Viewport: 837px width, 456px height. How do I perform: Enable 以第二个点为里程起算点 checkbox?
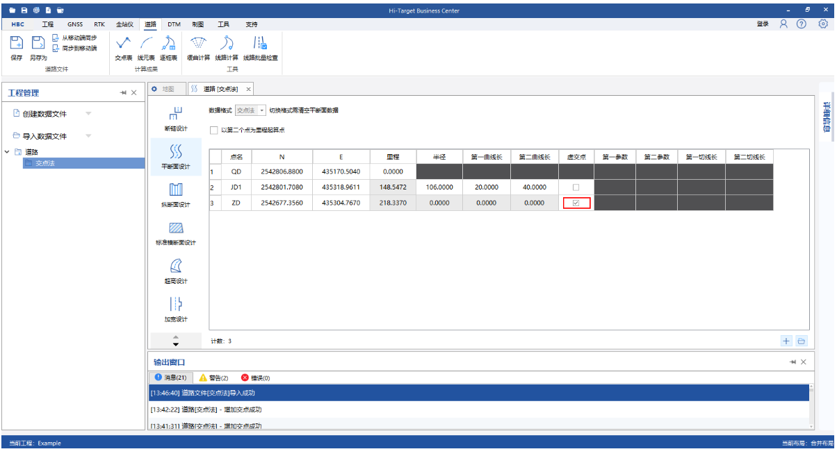[214, 130]
